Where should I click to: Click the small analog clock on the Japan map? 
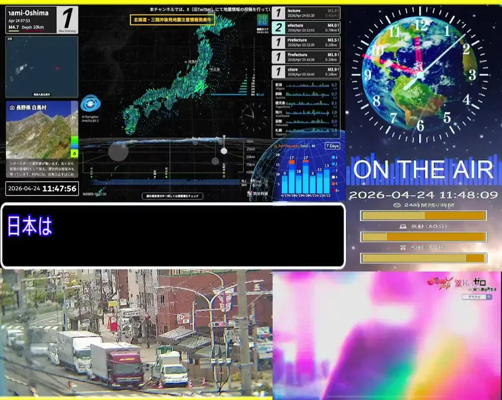254,116
